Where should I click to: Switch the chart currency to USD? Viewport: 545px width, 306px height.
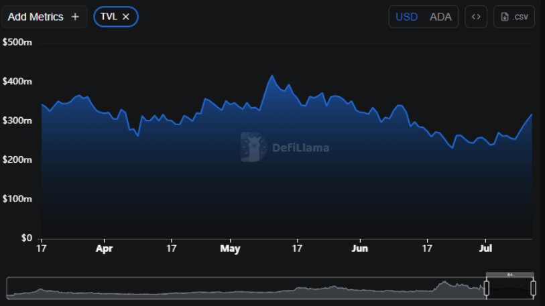pos(406,17)
